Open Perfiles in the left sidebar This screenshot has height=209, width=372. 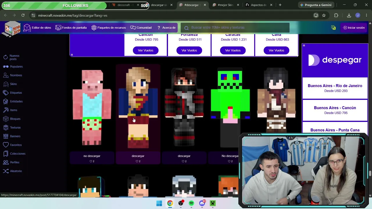click(x=11, y=162)
